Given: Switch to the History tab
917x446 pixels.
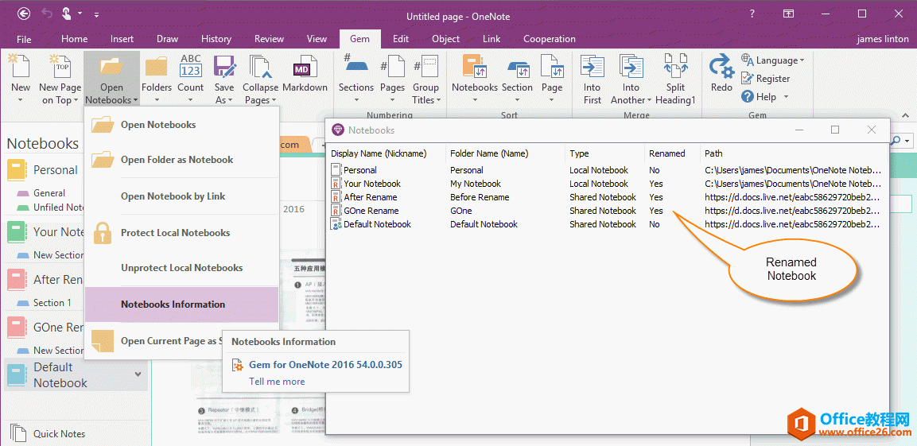Looking at the screenshot, I should click(216, 39).
